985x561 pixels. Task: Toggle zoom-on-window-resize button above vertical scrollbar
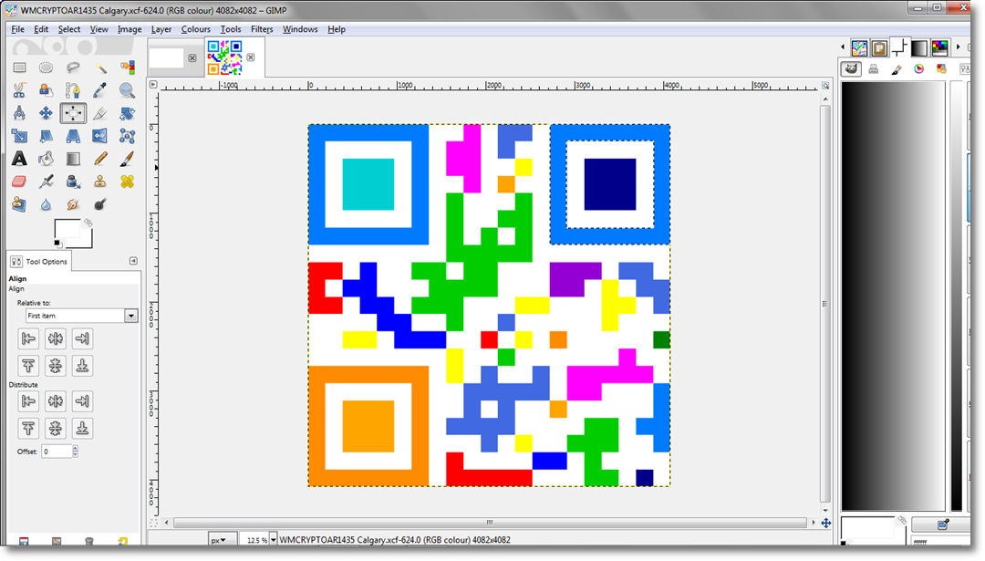(x=825, y=85)
